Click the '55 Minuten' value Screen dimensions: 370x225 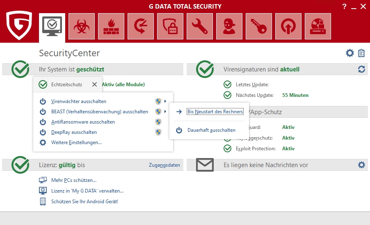click(x=295, y=95)
